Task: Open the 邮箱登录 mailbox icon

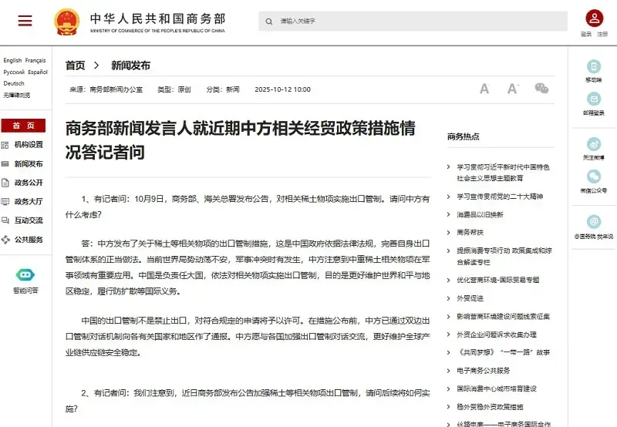Action: tap(593, 99)
